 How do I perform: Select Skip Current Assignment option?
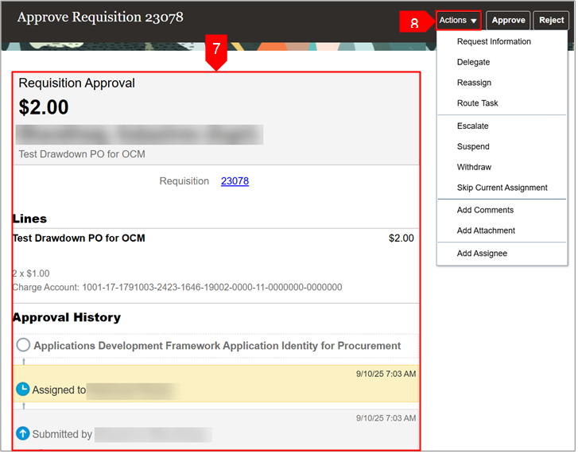coord(502,188)
